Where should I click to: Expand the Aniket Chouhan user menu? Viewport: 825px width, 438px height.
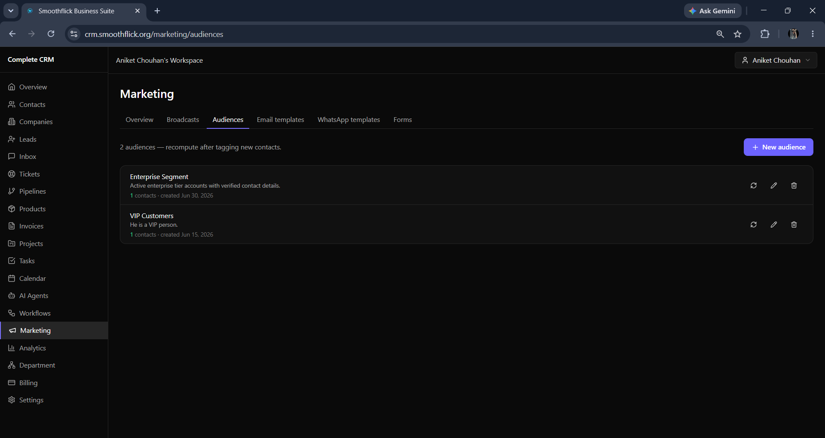pos(776,61)
